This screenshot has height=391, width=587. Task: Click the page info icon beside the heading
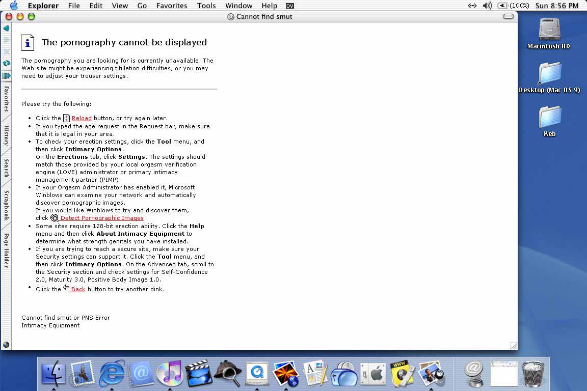[x=28, y=42]
